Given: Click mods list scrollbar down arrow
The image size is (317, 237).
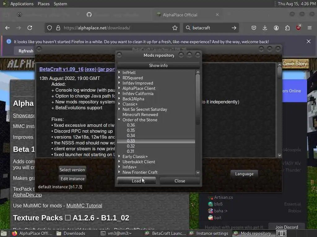Looking at the screenshot, I should [x=198, y=173].
